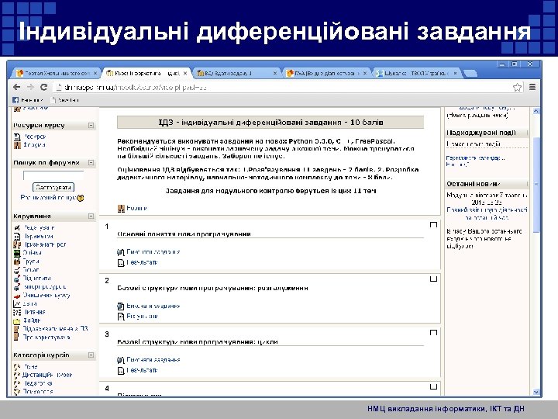Open the assignment link in topic 1
The image size is (558, 419).
pyautogui.click(x=153, y=252)
